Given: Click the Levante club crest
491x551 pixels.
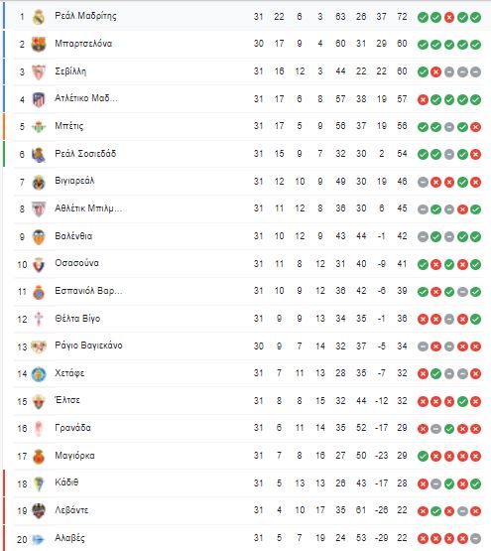Looking at the screenshot, I should click(39, 511).
